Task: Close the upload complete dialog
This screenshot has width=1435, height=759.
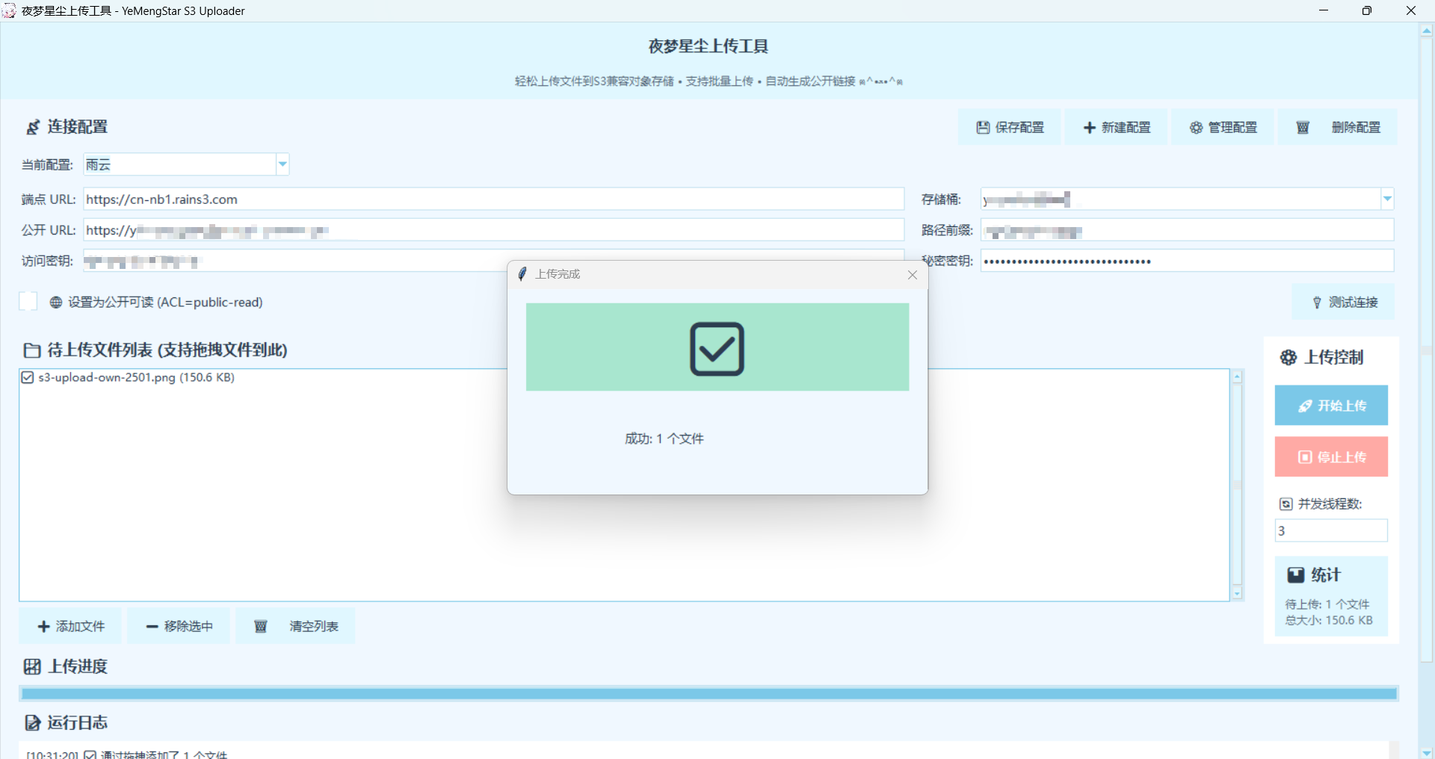Action: [x=912, y=275]
